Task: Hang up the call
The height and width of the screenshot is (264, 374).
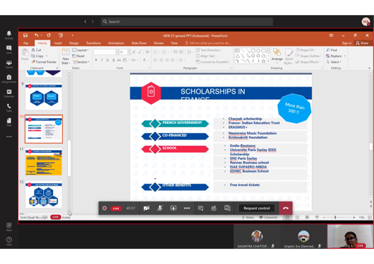Action: [x=285, y=208]
